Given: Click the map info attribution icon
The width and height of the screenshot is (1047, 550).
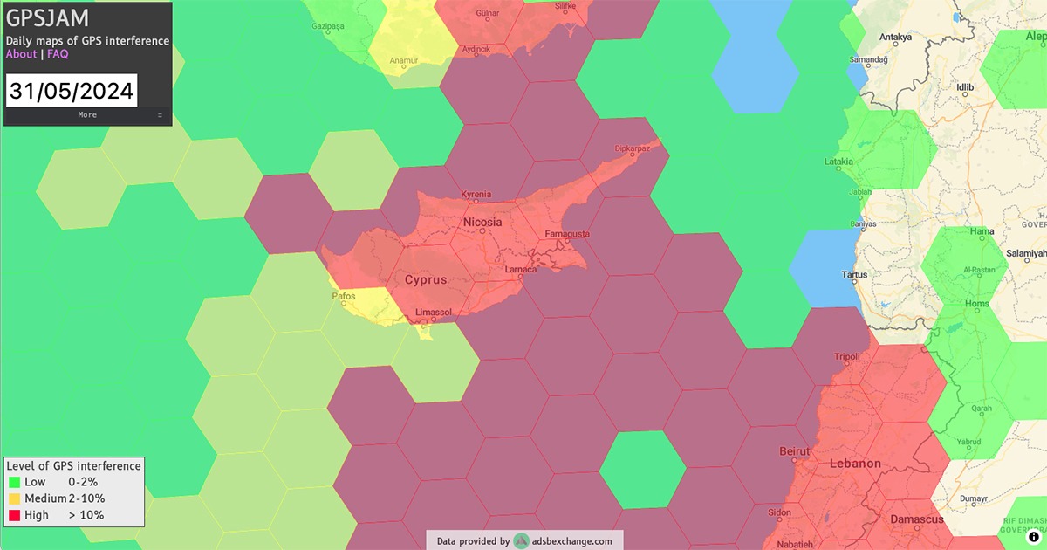Looking at the screenshot, I should click(x=1033, y=537).
